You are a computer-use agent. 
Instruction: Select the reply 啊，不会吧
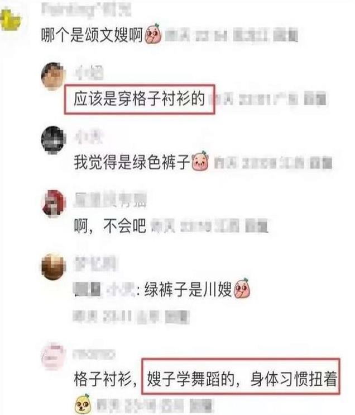point(110,226)
